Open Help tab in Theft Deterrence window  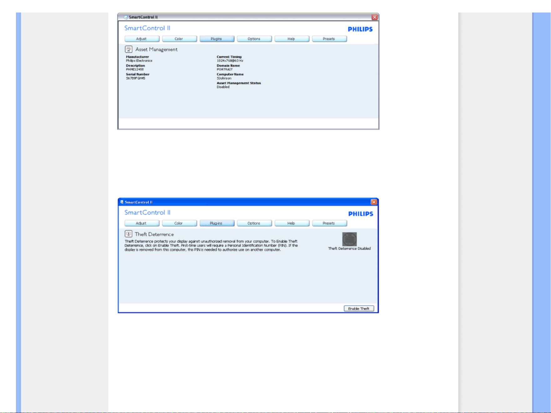pyautogui.click(x=292, y=223)
